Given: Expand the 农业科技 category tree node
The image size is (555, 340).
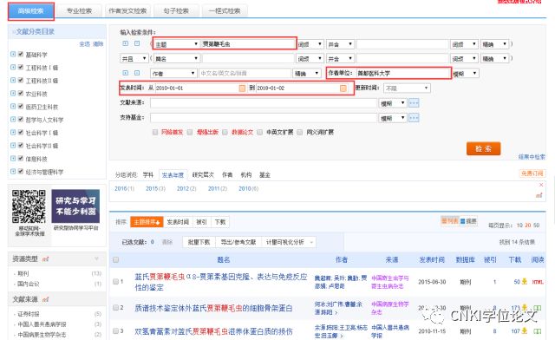Looking at the screenshot, I should (13, 93).
